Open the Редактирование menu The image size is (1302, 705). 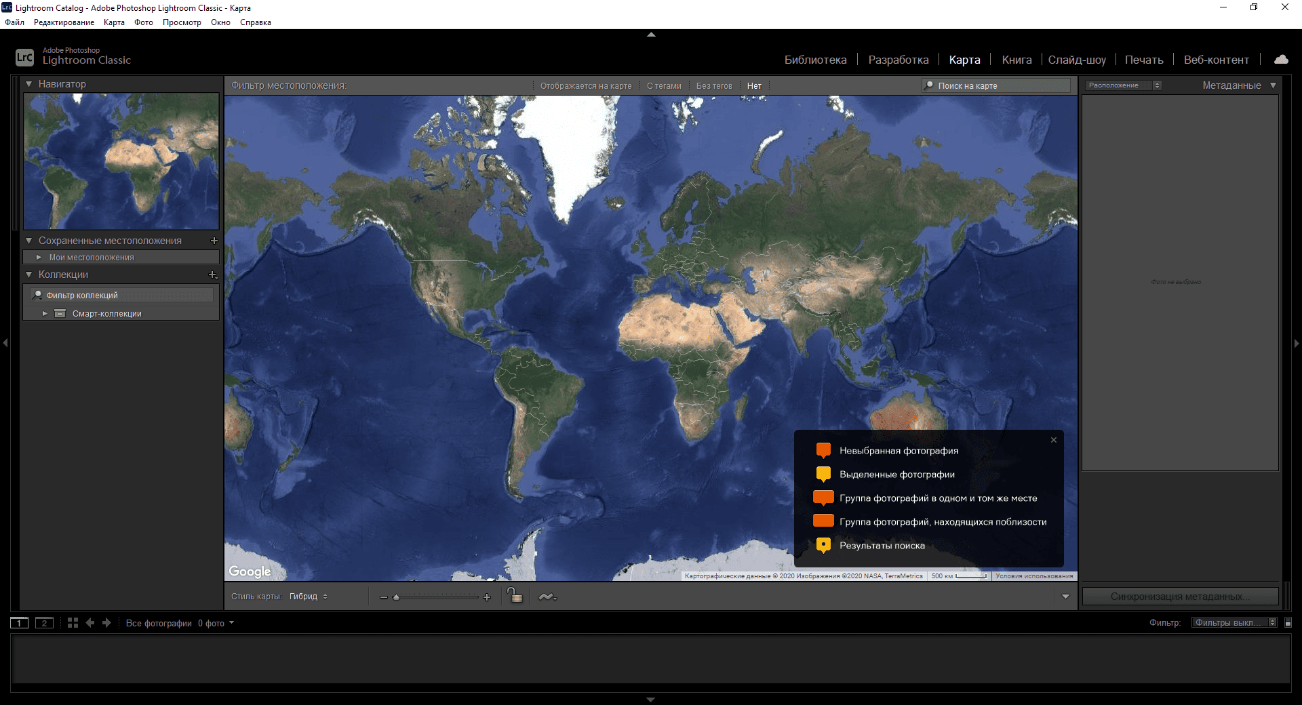point(64,22)
